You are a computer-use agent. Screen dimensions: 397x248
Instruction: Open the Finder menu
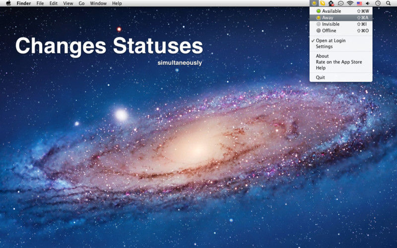click(x=24, y=3)
